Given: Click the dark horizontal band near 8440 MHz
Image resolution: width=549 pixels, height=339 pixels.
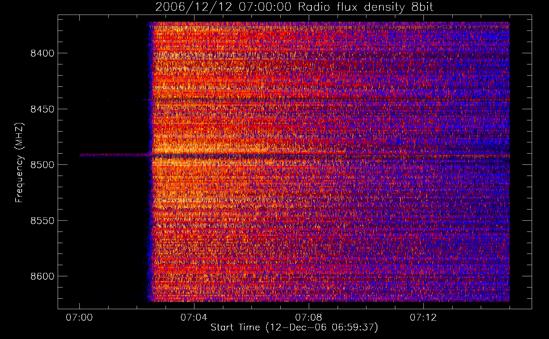Looking at the screenshot, I should [329, 100].
